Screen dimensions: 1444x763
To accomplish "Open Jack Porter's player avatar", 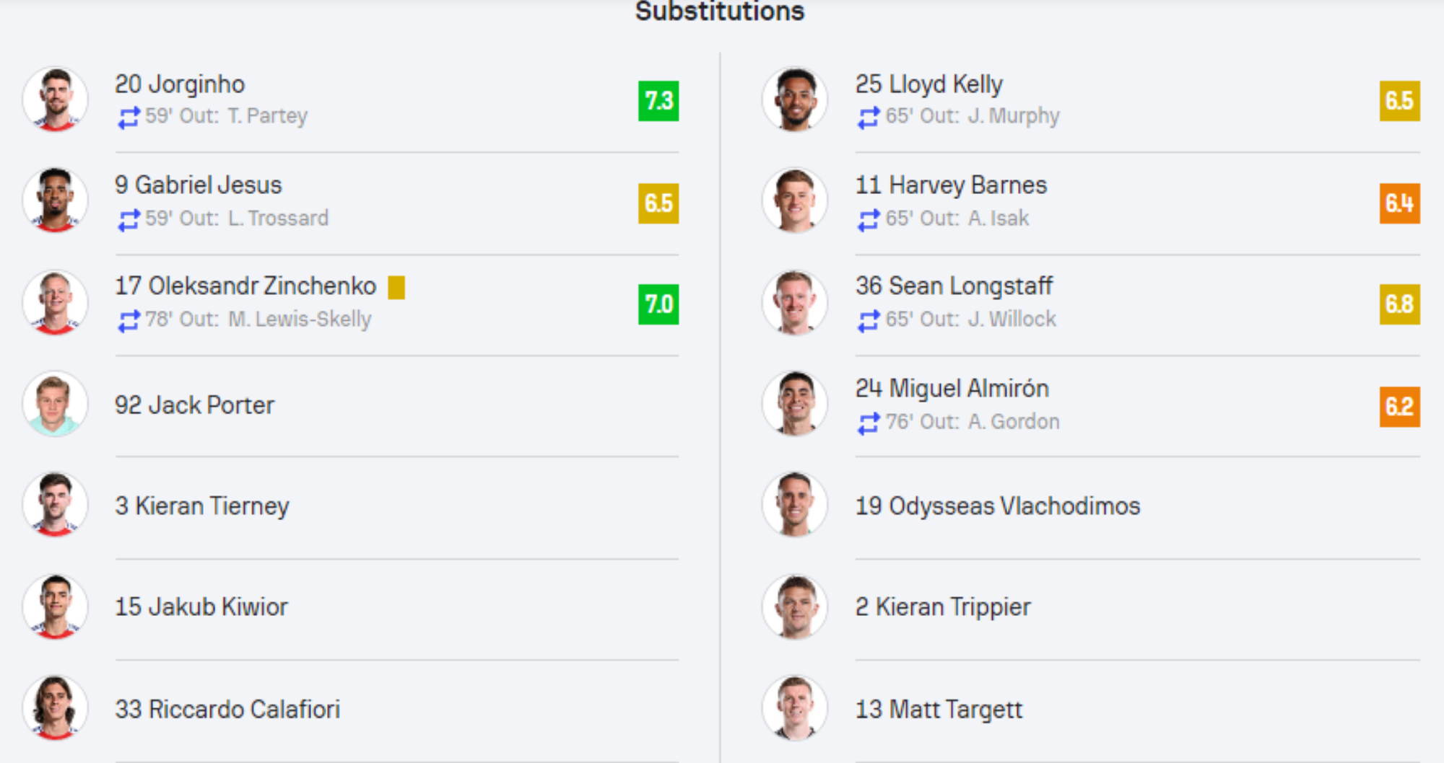I will [56, 404].
